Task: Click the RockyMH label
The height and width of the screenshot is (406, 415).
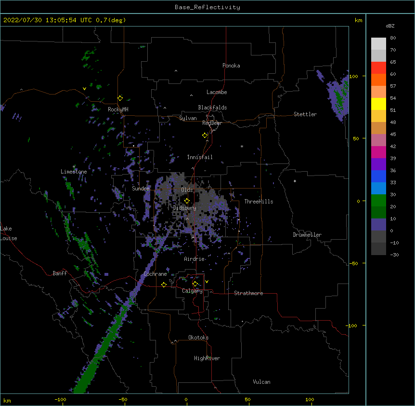Action: [x=118, y=109]
